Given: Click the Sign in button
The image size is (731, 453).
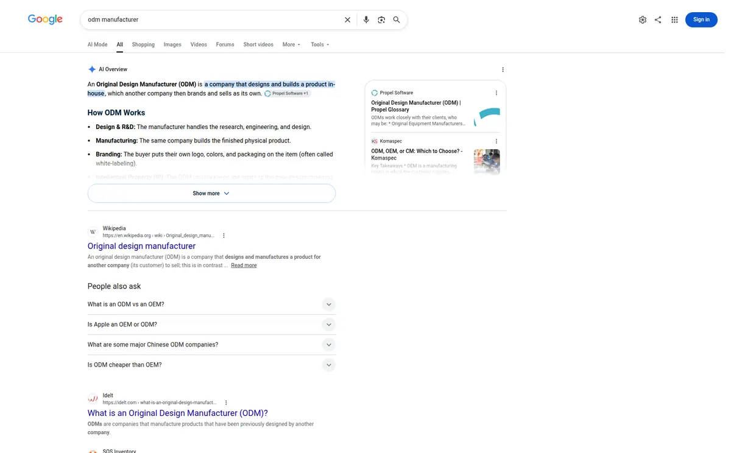Looking at the screenshot, I should click(x=701, y=19).
